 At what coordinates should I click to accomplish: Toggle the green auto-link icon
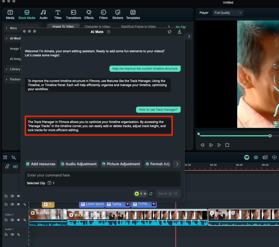(x=15, y=167)
